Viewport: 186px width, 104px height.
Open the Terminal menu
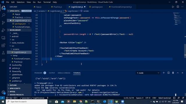(47, 2)
